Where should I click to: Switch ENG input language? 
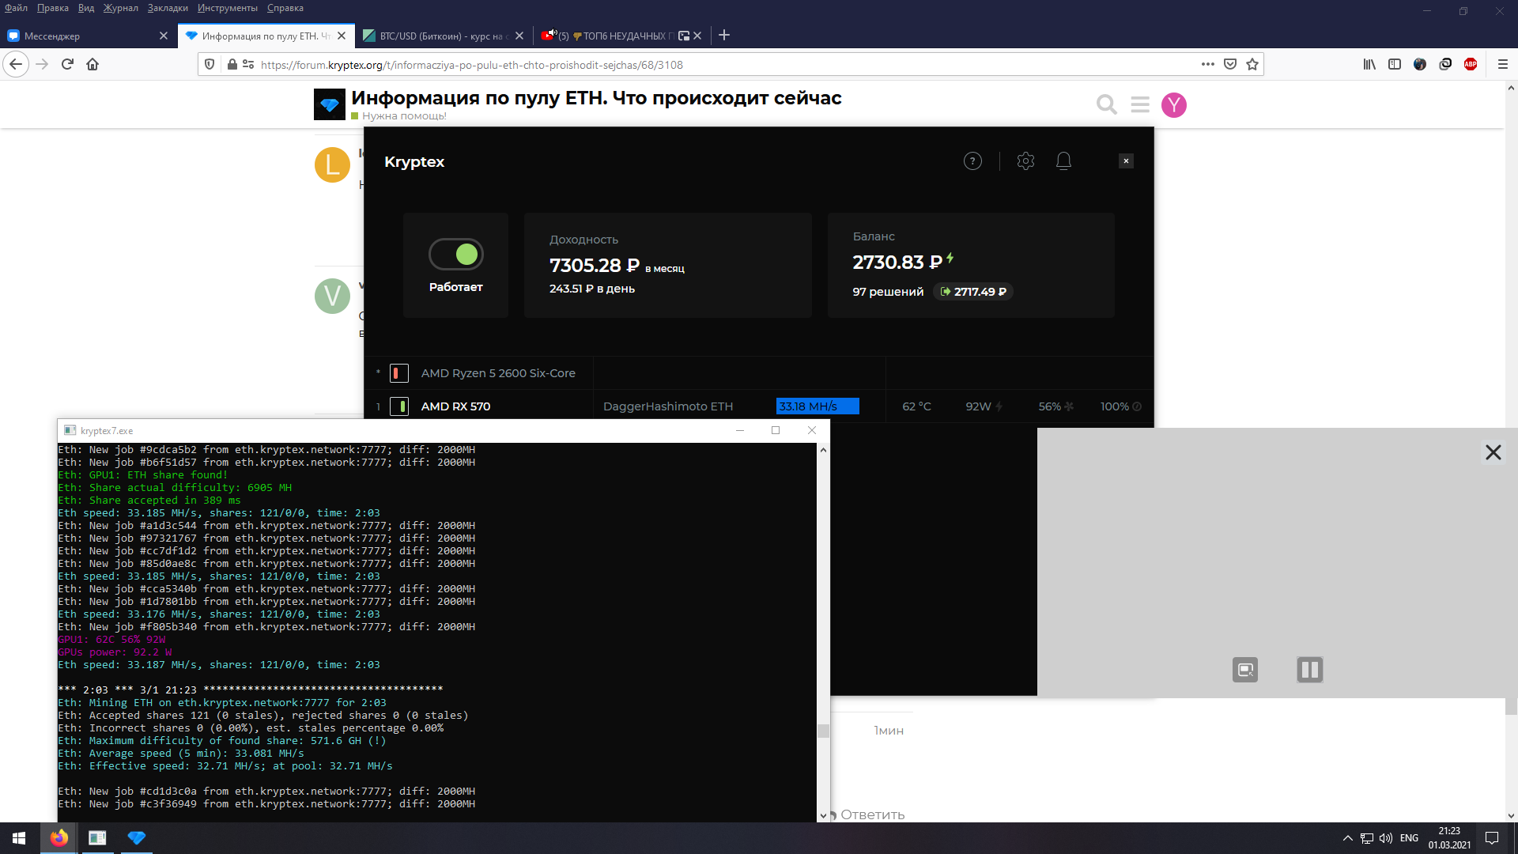[1409, 838]
